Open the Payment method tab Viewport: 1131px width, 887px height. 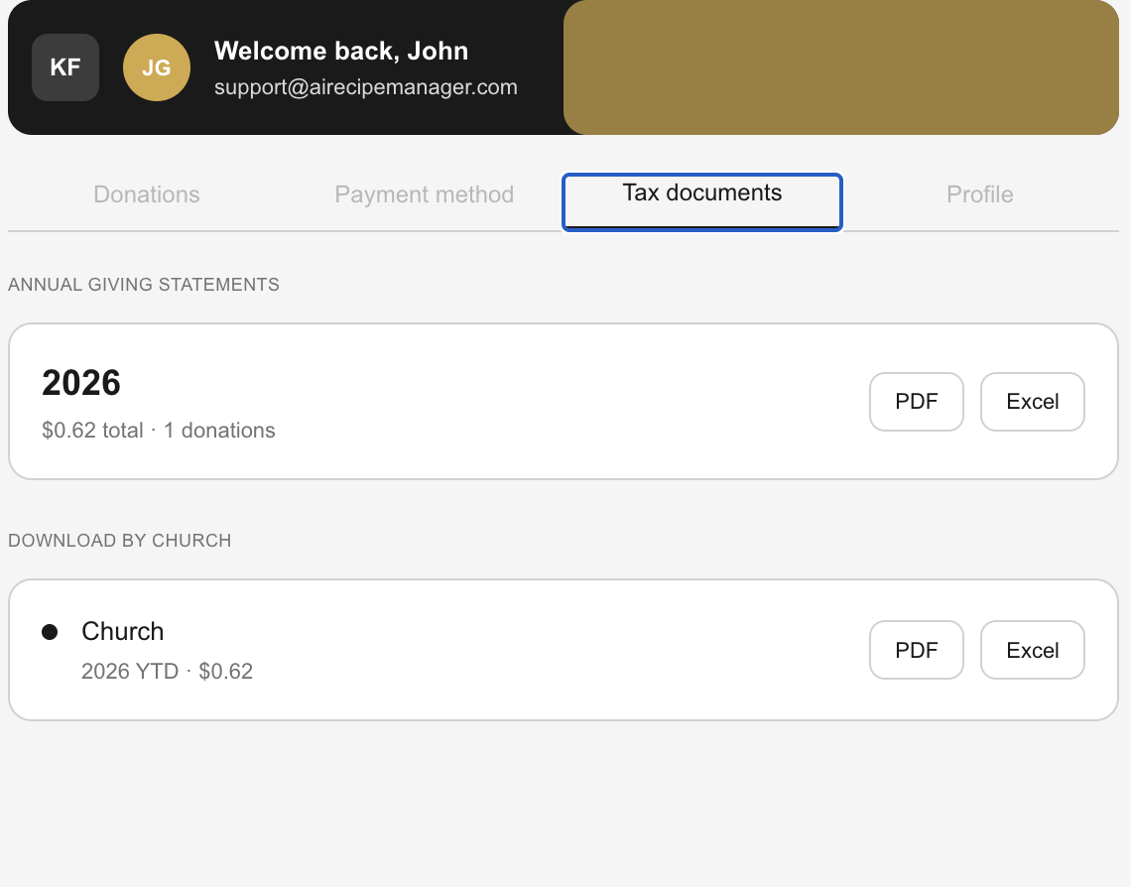[x=425, y=194]
